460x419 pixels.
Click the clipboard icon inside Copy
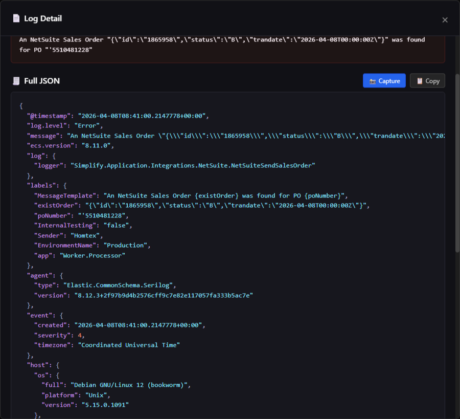pos(420,81)
